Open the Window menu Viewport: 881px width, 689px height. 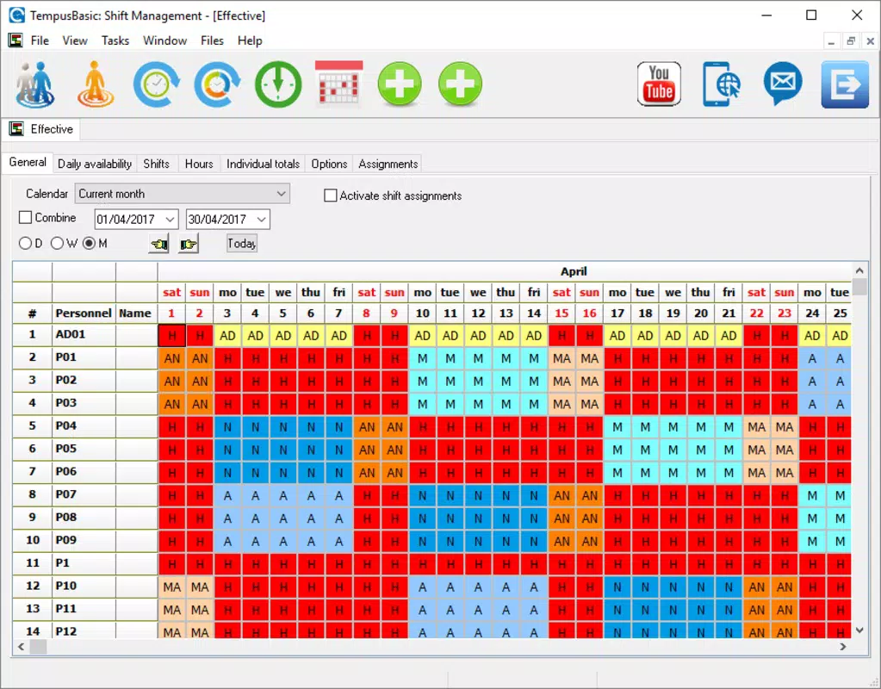tap(164, 40)
